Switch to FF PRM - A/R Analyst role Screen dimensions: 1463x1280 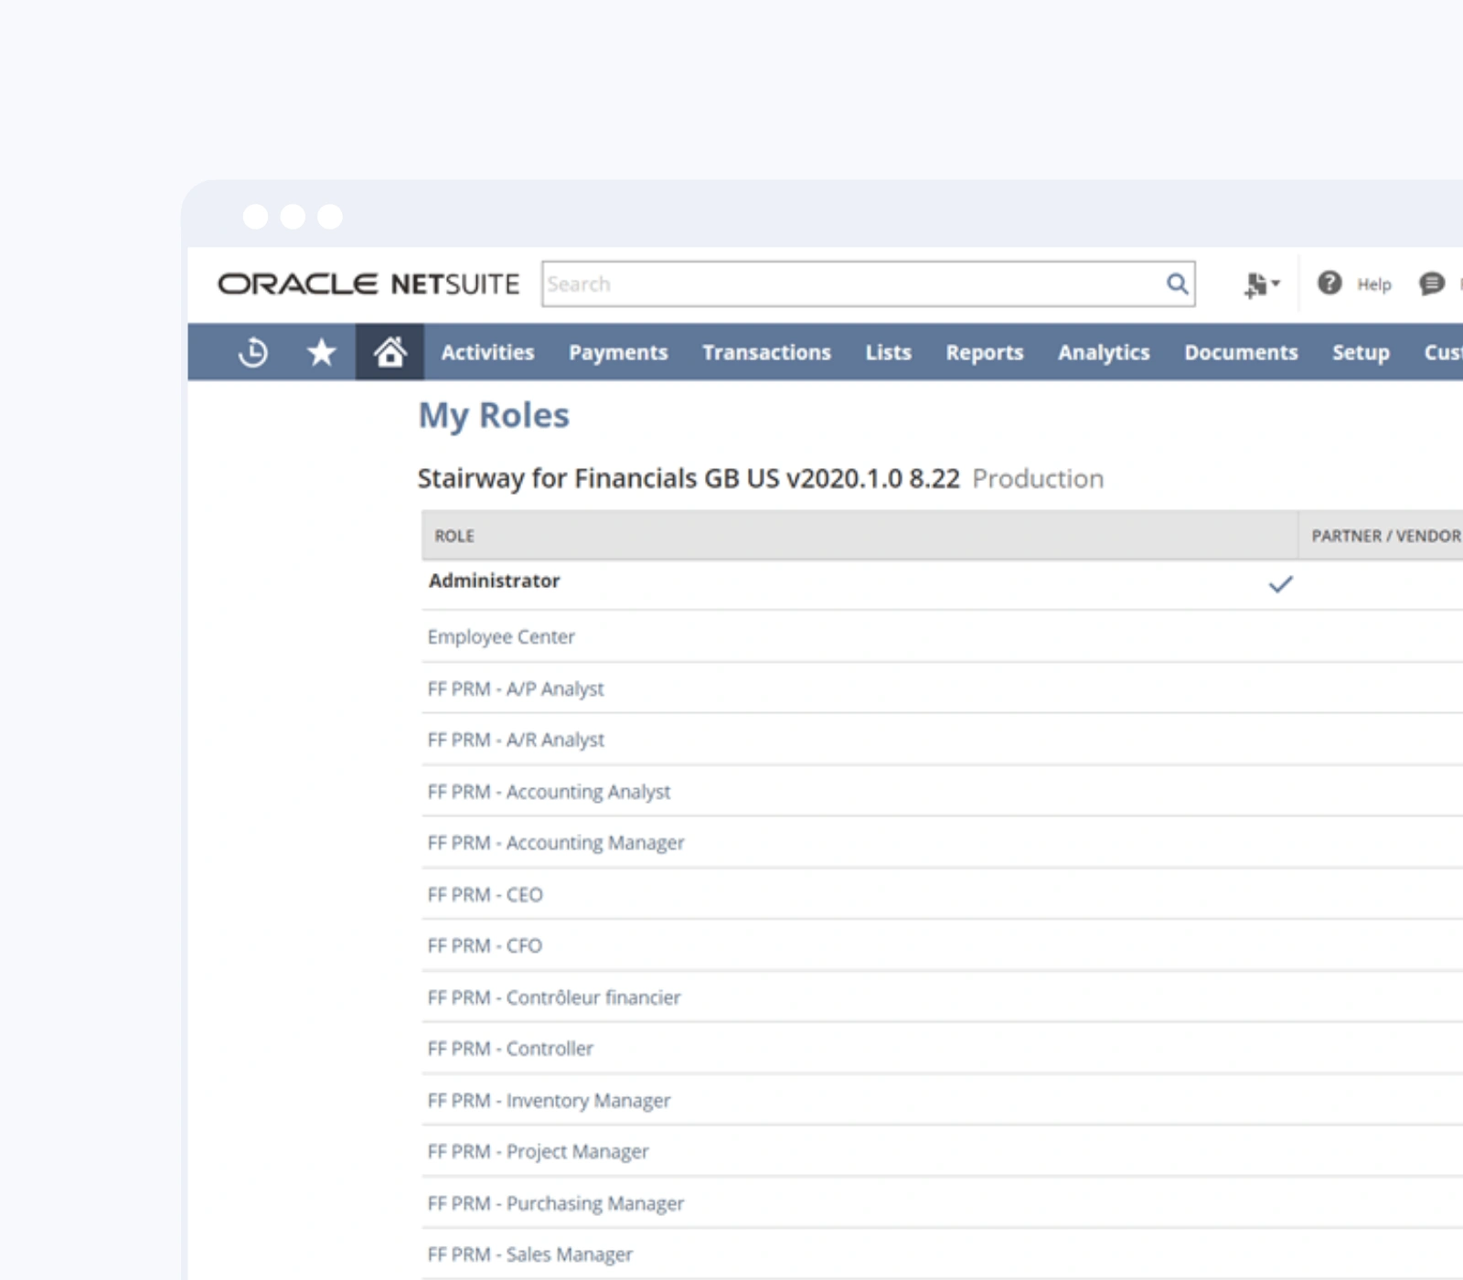[516, 740]
